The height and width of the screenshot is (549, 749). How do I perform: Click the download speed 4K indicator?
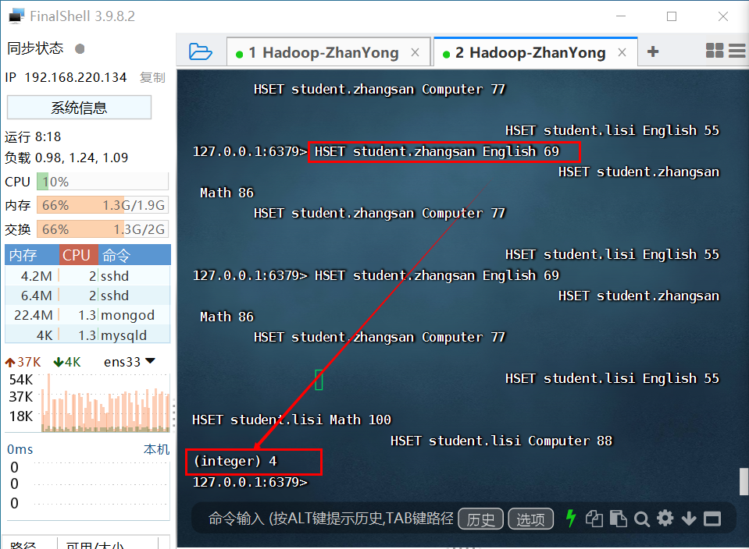click(x=67, y=362)
